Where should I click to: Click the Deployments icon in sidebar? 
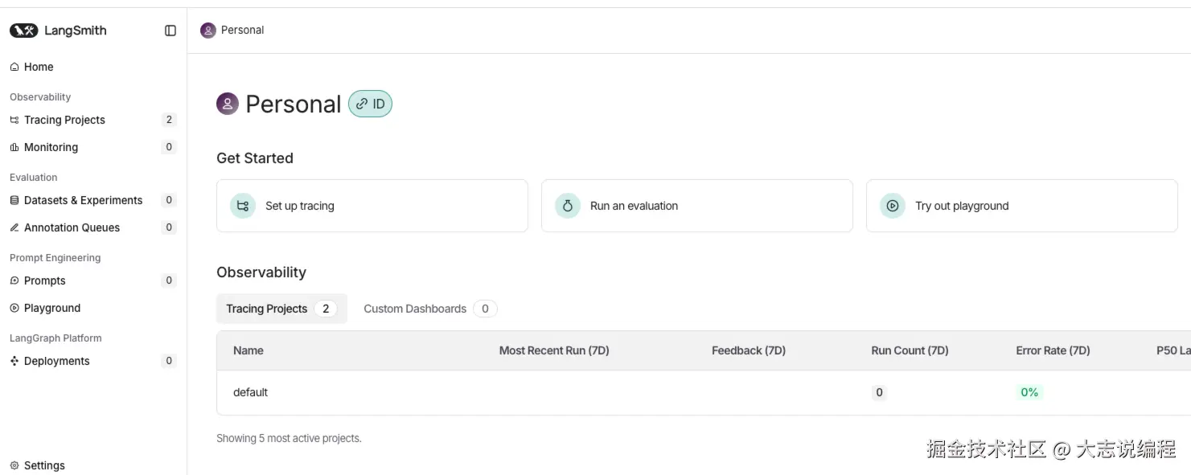coord(14,361)
